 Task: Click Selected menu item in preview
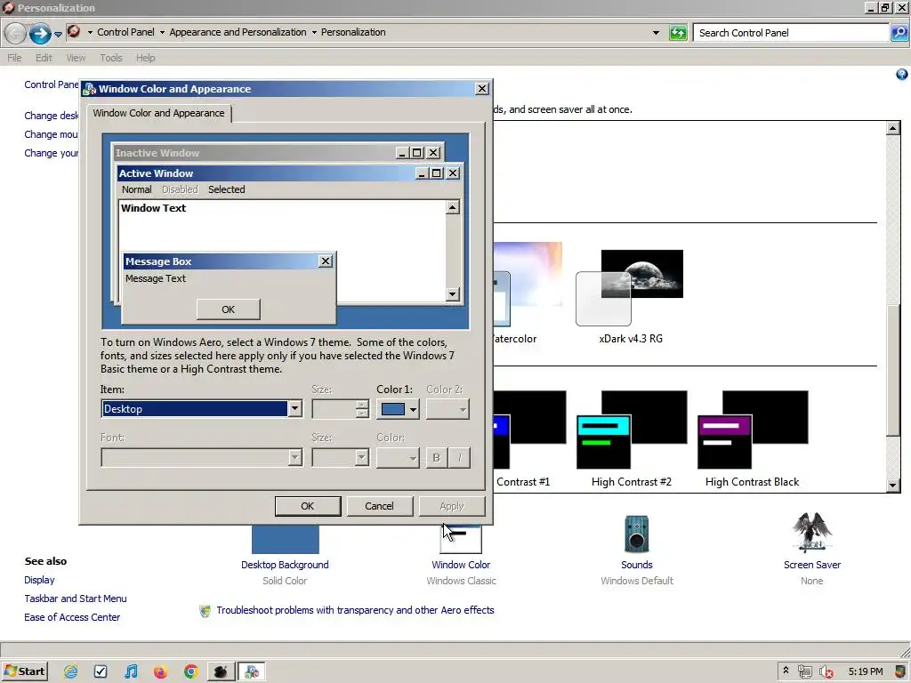click(x=227, y=189)
